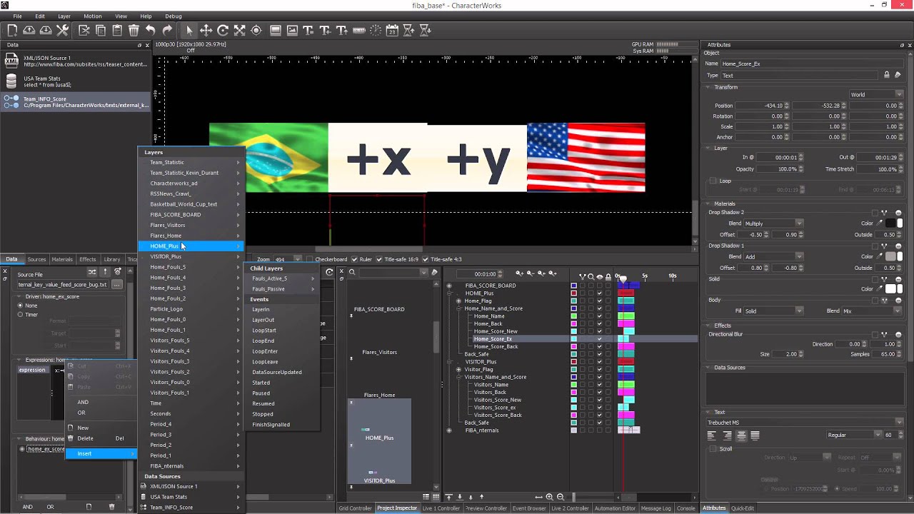Click the timeline zoom-out magnifier icon
Image resolution: width=914 pixels, height=514 pixels.
coord(561,497)
